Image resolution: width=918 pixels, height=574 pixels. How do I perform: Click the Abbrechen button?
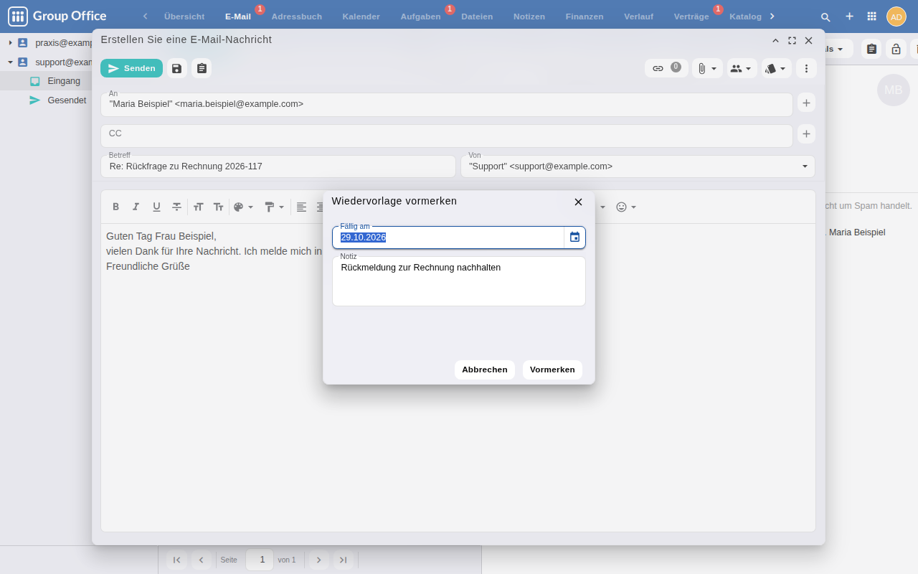pos(485,370)
